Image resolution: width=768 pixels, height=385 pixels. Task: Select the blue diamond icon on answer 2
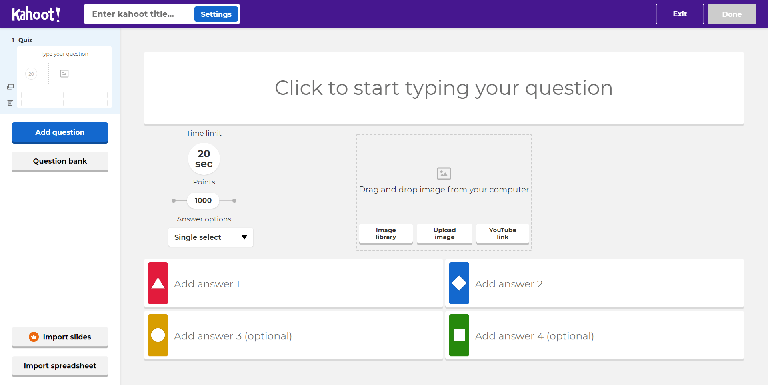[x=459, y=283]
